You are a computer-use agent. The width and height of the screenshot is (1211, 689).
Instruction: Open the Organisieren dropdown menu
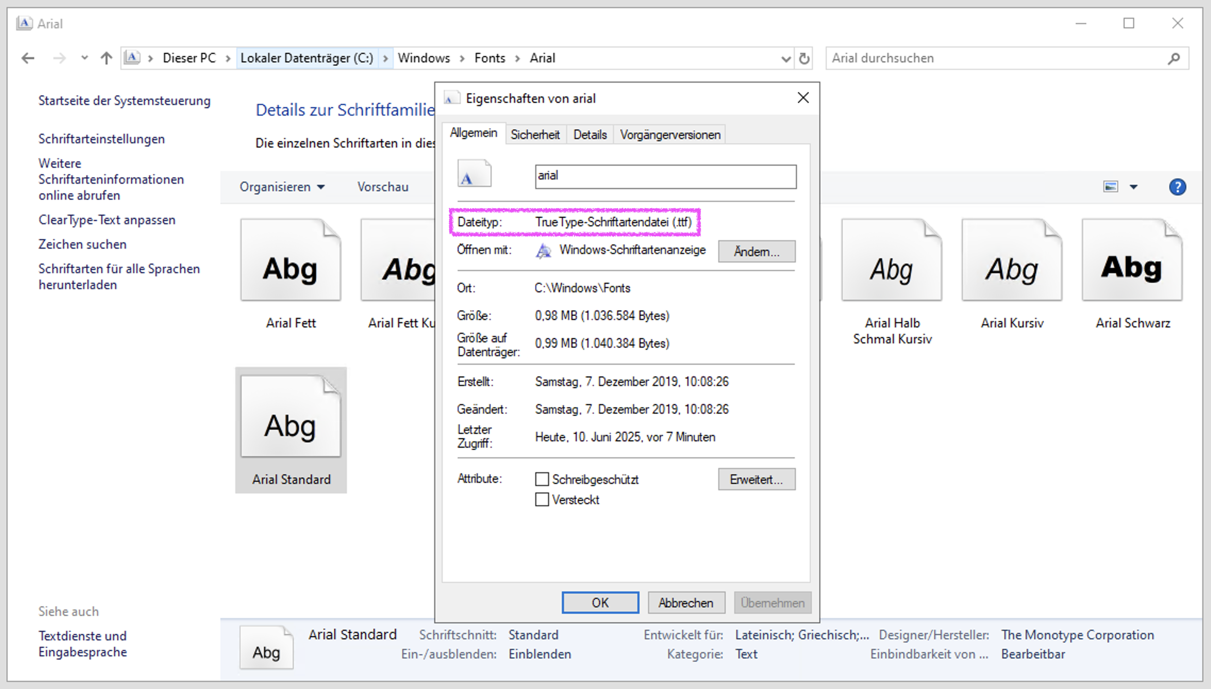coord(282,187)
